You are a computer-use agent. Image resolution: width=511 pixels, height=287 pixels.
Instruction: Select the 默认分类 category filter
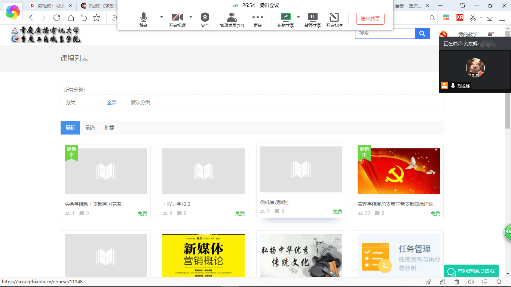[x=141, y=102]
